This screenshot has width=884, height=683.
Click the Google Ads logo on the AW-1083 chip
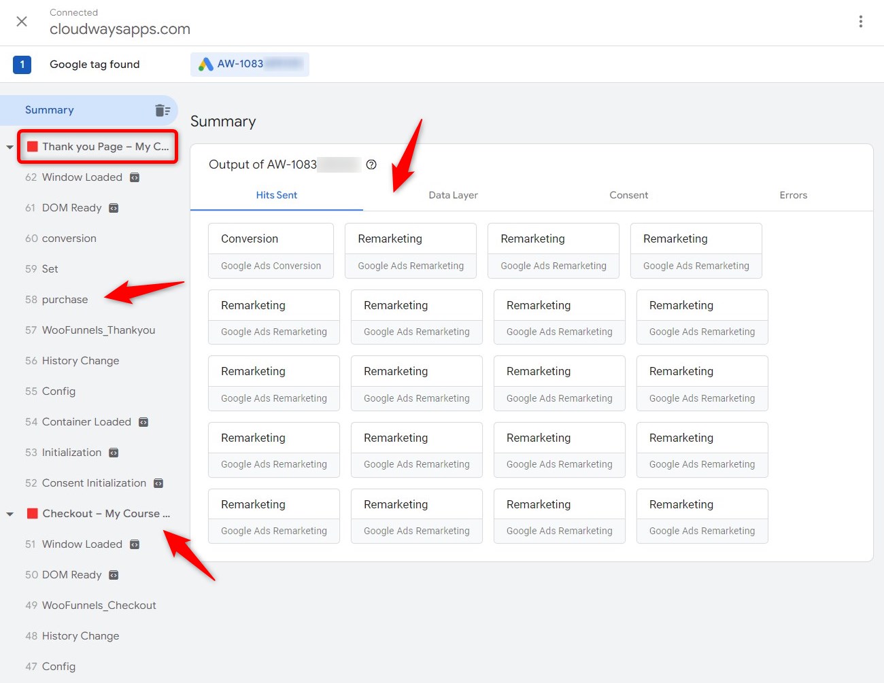[205, 64]
